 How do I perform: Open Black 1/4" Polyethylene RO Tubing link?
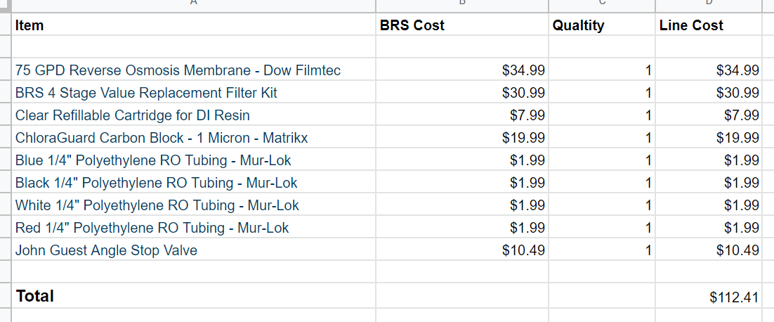(x=156, y=183)
